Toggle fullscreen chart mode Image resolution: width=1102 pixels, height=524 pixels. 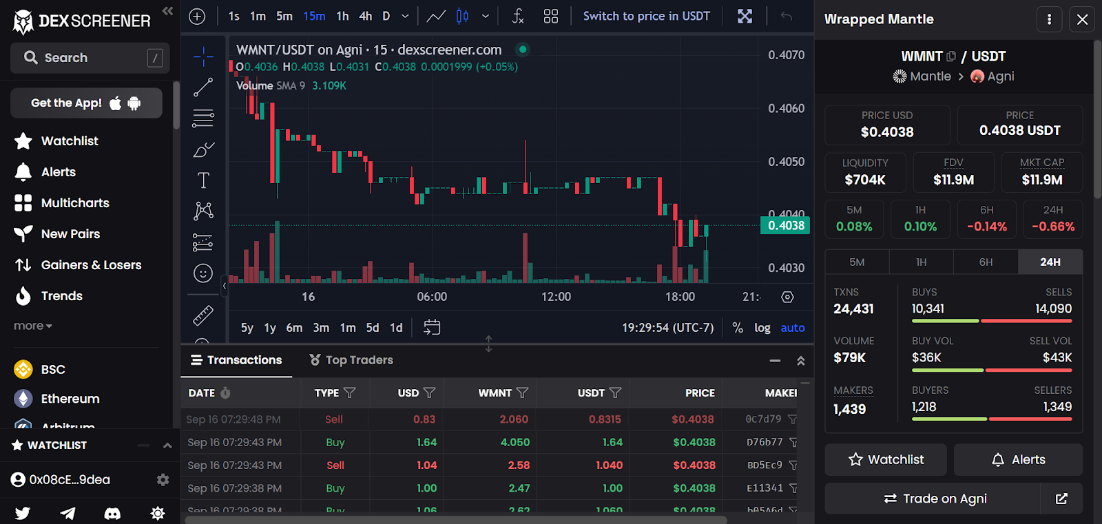click(745, 17)
